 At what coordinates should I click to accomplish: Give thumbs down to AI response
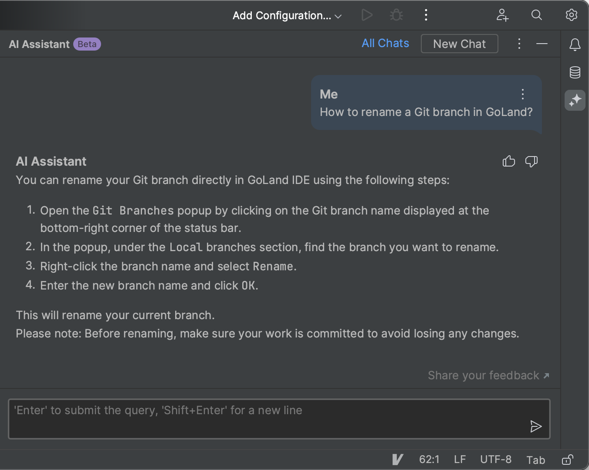tap(531, 161)
